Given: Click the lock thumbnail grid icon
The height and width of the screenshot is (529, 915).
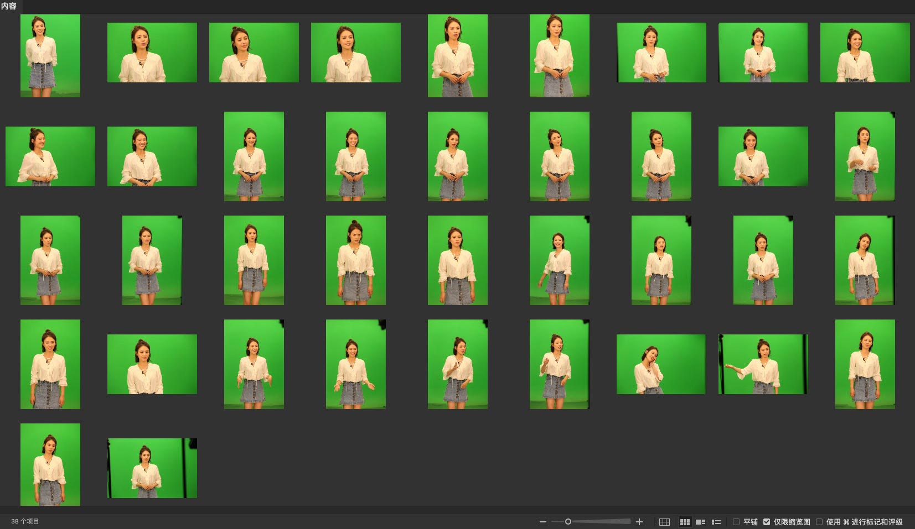Looking at the screenshot, I should coord(664,522).
